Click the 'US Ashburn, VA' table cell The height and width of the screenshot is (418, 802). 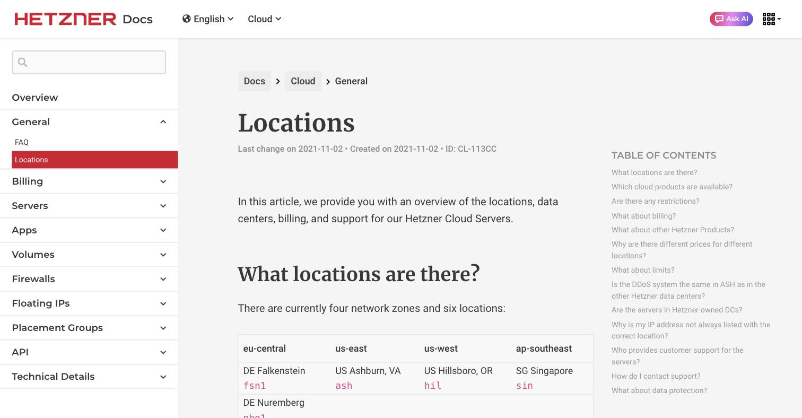(368, 371)
